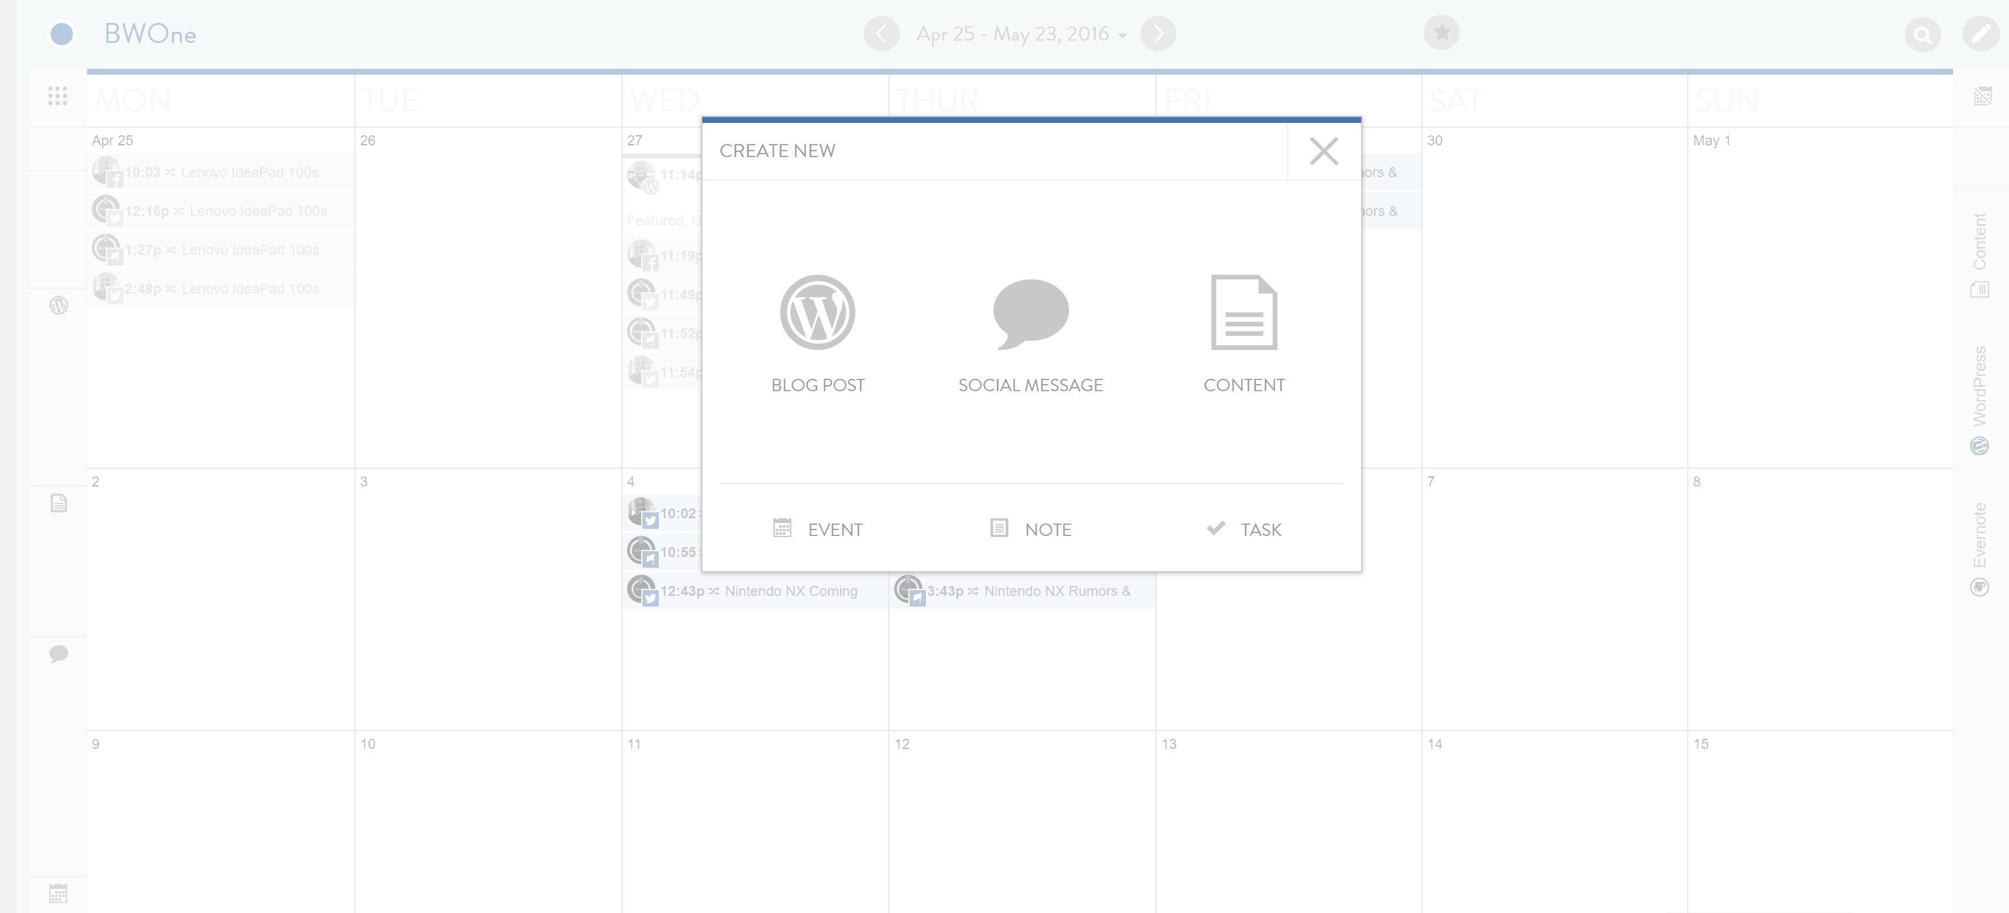Open the WordPress side tab
The height and width of the screenshot is (913, 2009).
1980,399
